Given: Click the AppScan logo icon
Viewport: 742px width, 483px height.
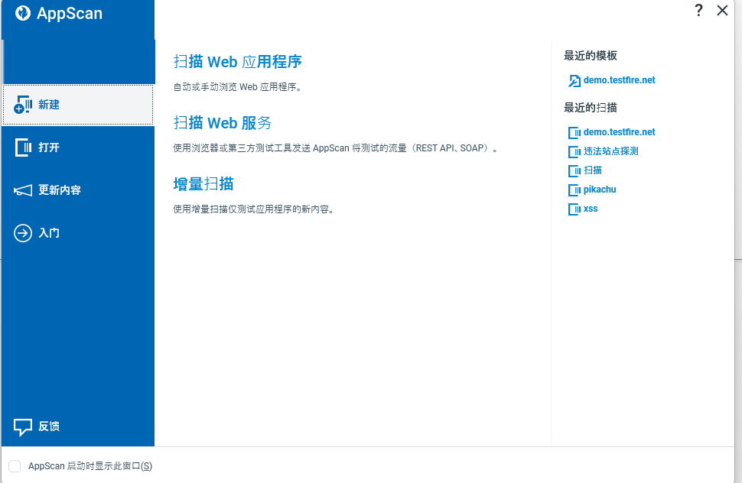Looking at the screenshot, I should coord(23,13).
